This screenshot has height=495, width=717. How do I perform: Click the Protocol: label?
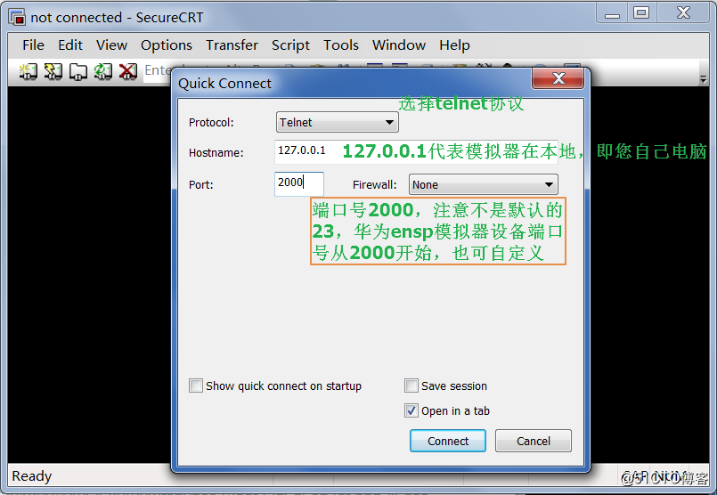click(211, 123)
